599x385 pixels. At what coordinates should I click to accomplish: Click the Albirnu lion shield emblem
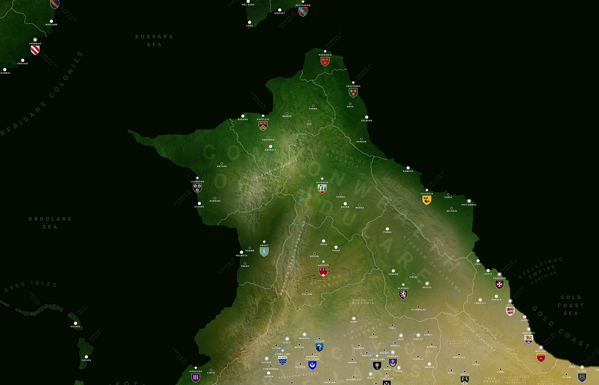coord(403,294)
